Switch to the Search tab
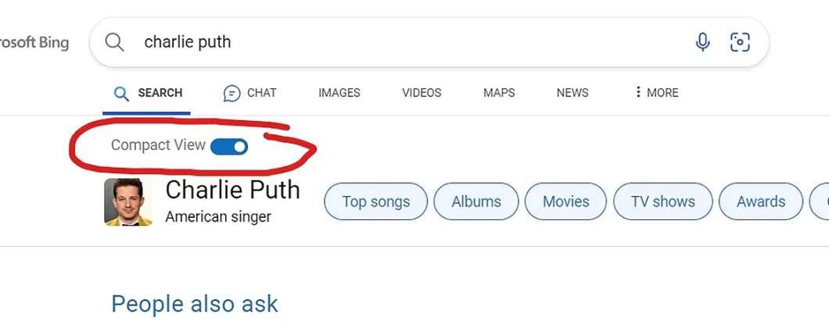 point(148,93)
